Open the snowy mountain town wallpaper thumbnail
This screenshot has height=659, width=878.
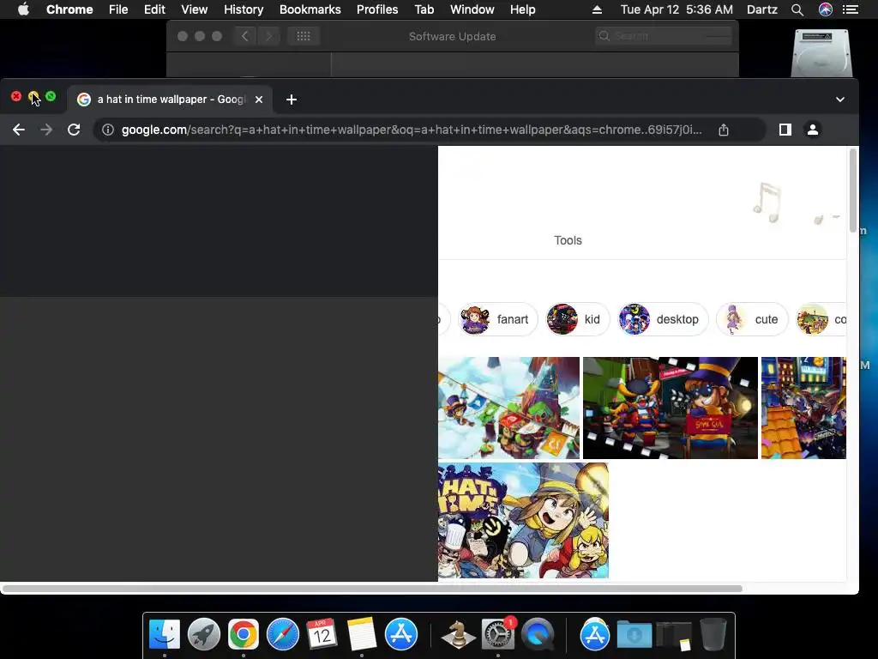pos(508,408)
